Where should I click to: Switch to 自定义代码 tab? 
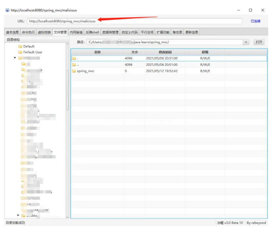tap(129, 32)
